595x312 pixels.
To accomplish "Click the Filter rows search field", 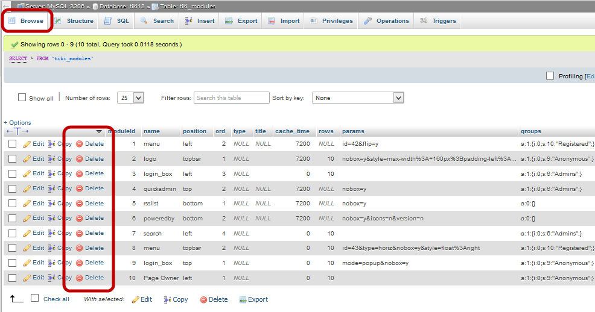I will [232, 98].
